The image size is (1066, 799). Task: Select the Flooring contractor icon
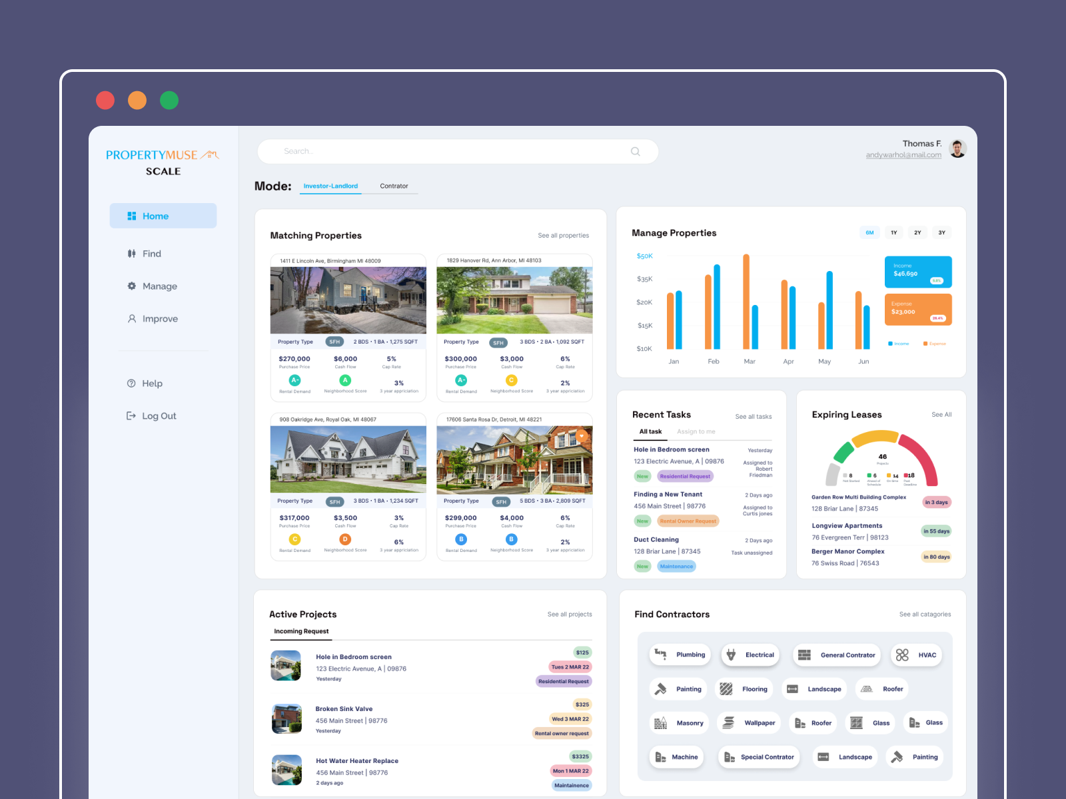[x=726, y=689]
